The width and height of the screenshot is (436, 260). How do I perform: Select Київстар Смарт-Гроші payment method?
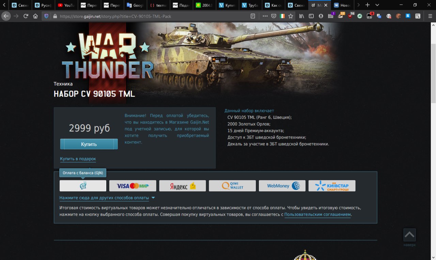(x=332, y=186)
